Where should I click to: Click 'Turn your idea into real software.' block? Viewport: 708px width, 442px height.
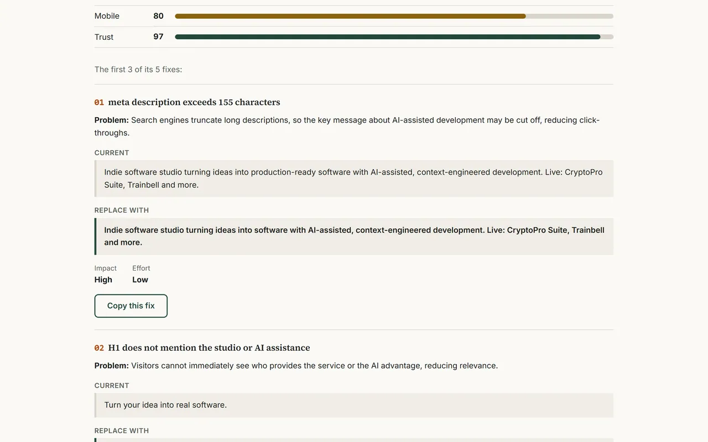354,405
